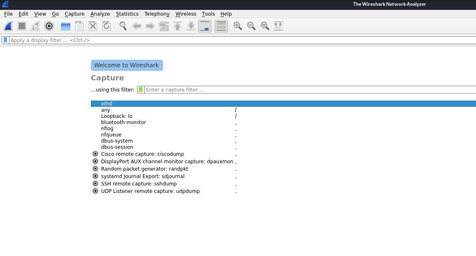The height and width of the screenshot is (256, 476).
Task: Open gear options for randpkt generator
Action: (95, 169)
